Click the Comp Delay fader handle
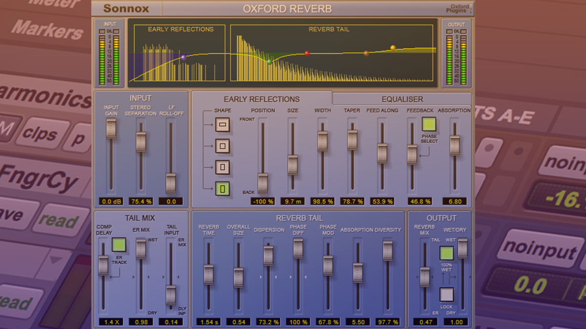The width and height of the screenshot is (586, 329). [x=103, y=266]
